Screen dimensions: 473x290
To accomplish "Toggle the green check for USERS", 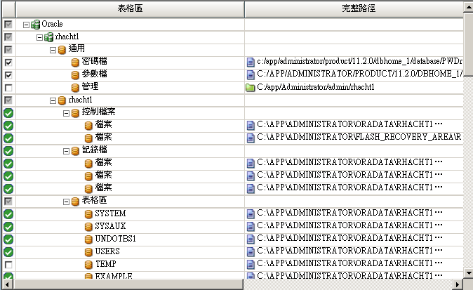I will point(8,252).
